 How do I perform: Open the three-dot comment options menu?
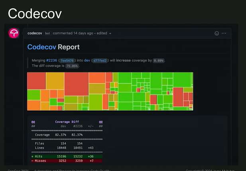pos(224,33)
